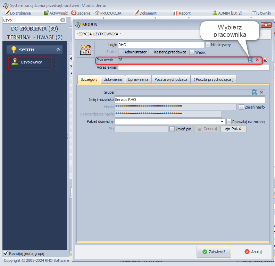Screen dimensions: 275x266
Task: Open the ADMIN [ID: 2] menu
Action: coord(227,13)
